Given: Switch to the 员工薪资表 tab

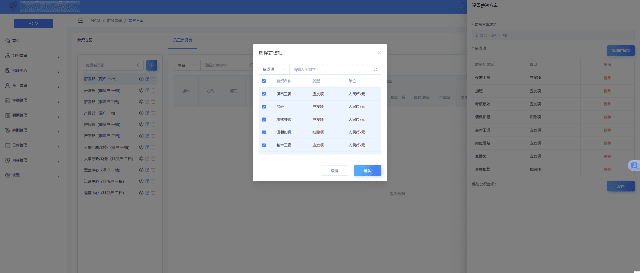Looking at the screenshot, I should [x=182, y=40].
